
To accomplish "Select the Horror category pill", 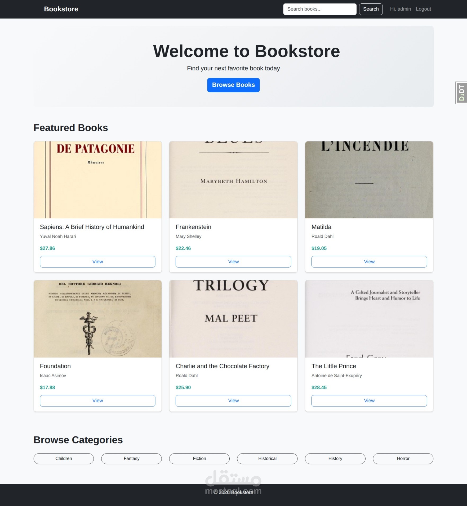I will pyautogui.click(x=403, y=459).
